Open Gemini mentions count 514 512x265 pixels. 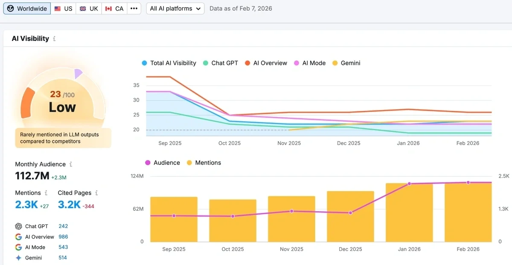[x=63, y=258]
